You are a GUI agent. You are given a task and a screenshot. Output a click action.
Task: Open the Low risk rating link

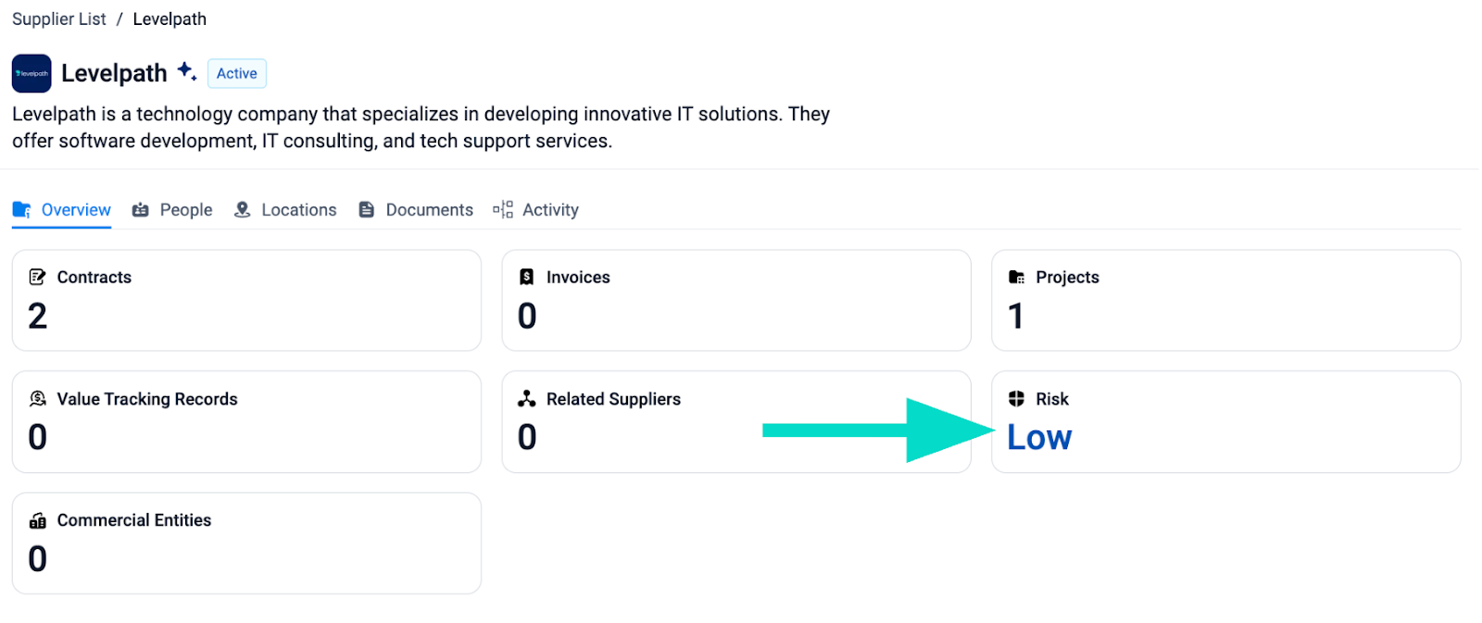pos(1039,438)
